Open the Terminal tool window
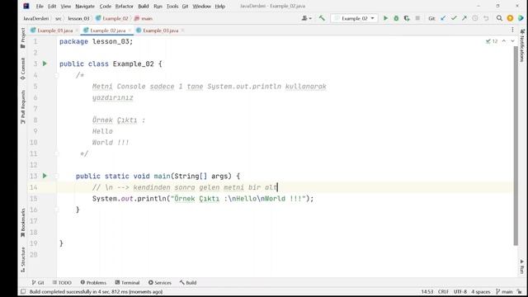Image resolution: width=528 pixels, height=297 pixels. click(x=127, y=282)
